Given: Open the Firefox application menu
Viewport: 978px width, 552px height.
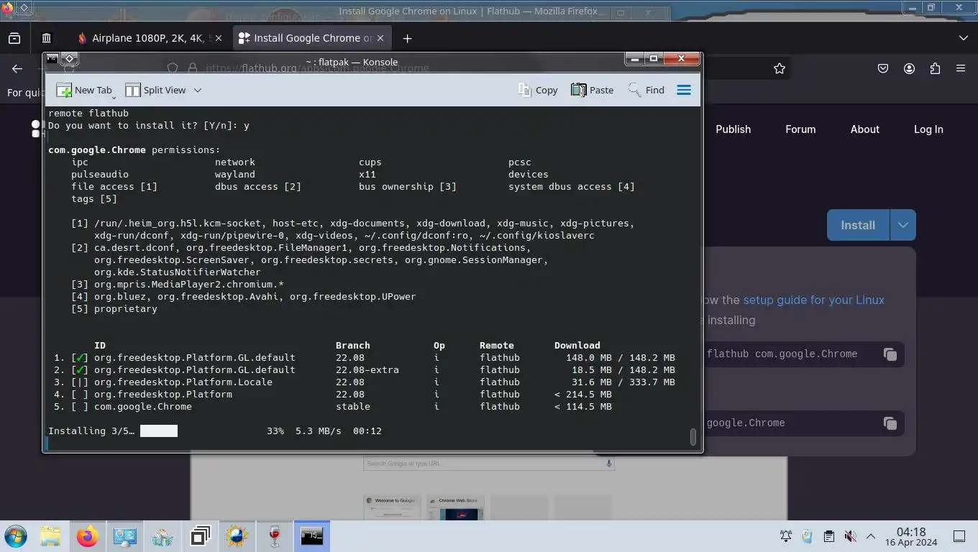Looking at the screenshot, I should [x=961, y=68].
